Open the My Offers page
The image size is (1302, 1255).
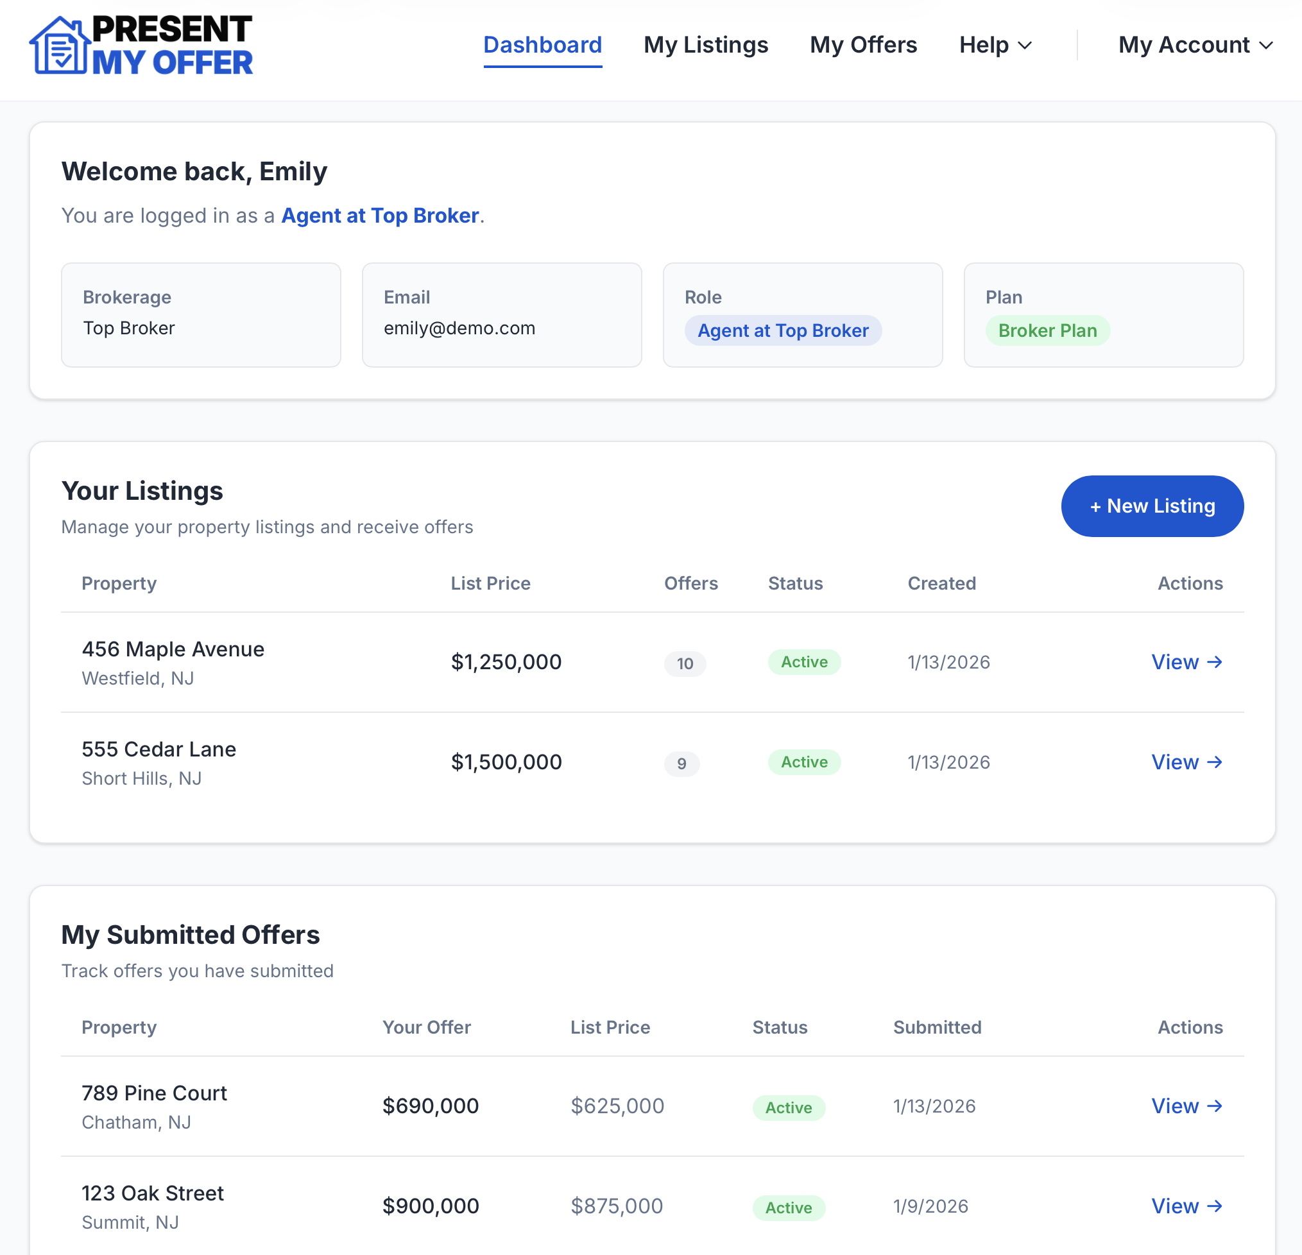pos(863,45)
